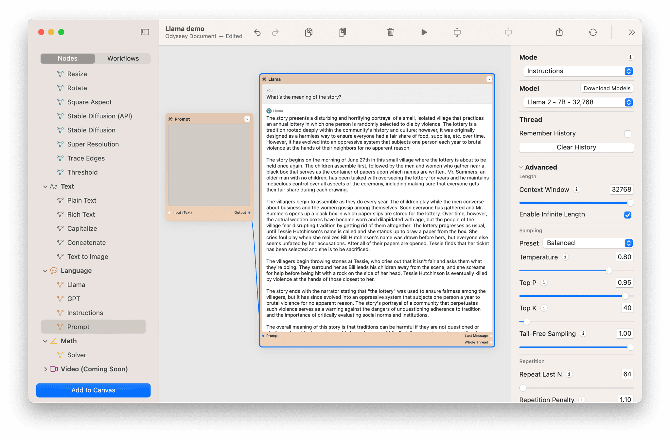Image resolution: width=670 pixels, height=440 pixels.
Task: Switch to the Workflows tab
Action: 123,59
